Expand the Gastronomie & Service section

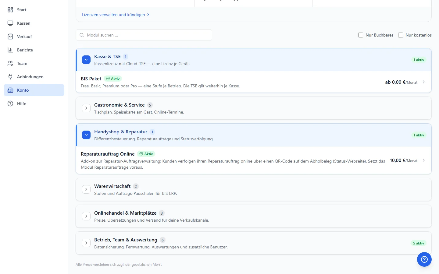[86, 108]
